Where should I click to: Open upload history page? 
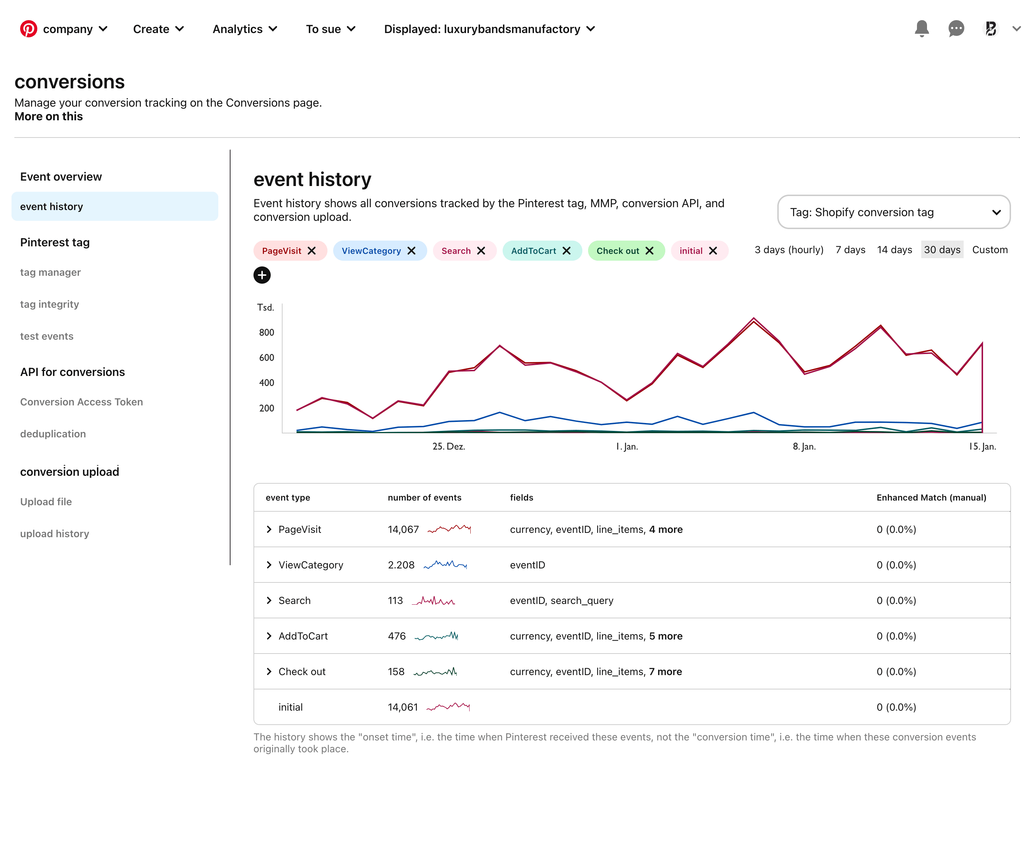pos(55,534)
